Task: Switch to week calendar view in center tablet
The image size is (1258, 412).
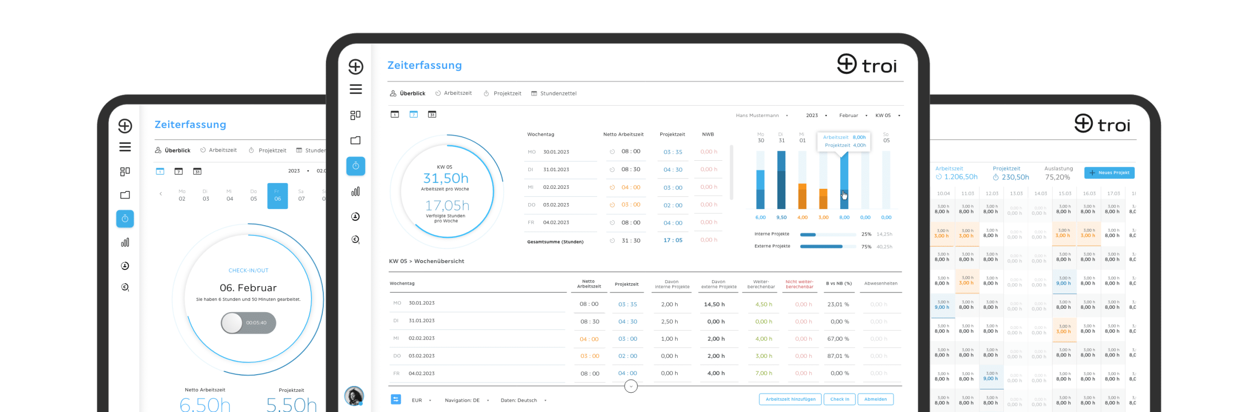Action: pyautogui.click(x=413, y=114)
